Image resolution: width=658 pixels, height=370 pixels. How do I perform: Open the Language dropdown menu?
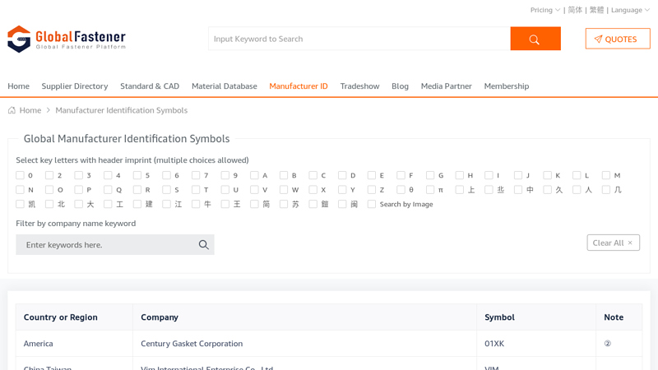click(x=630, y=10)
